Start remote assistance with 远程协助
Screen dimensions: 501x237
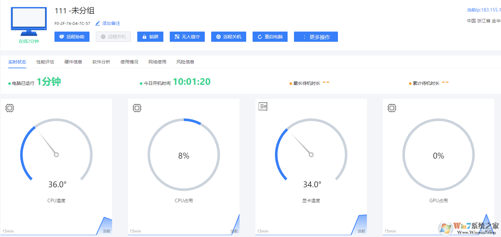pos(72,37)
